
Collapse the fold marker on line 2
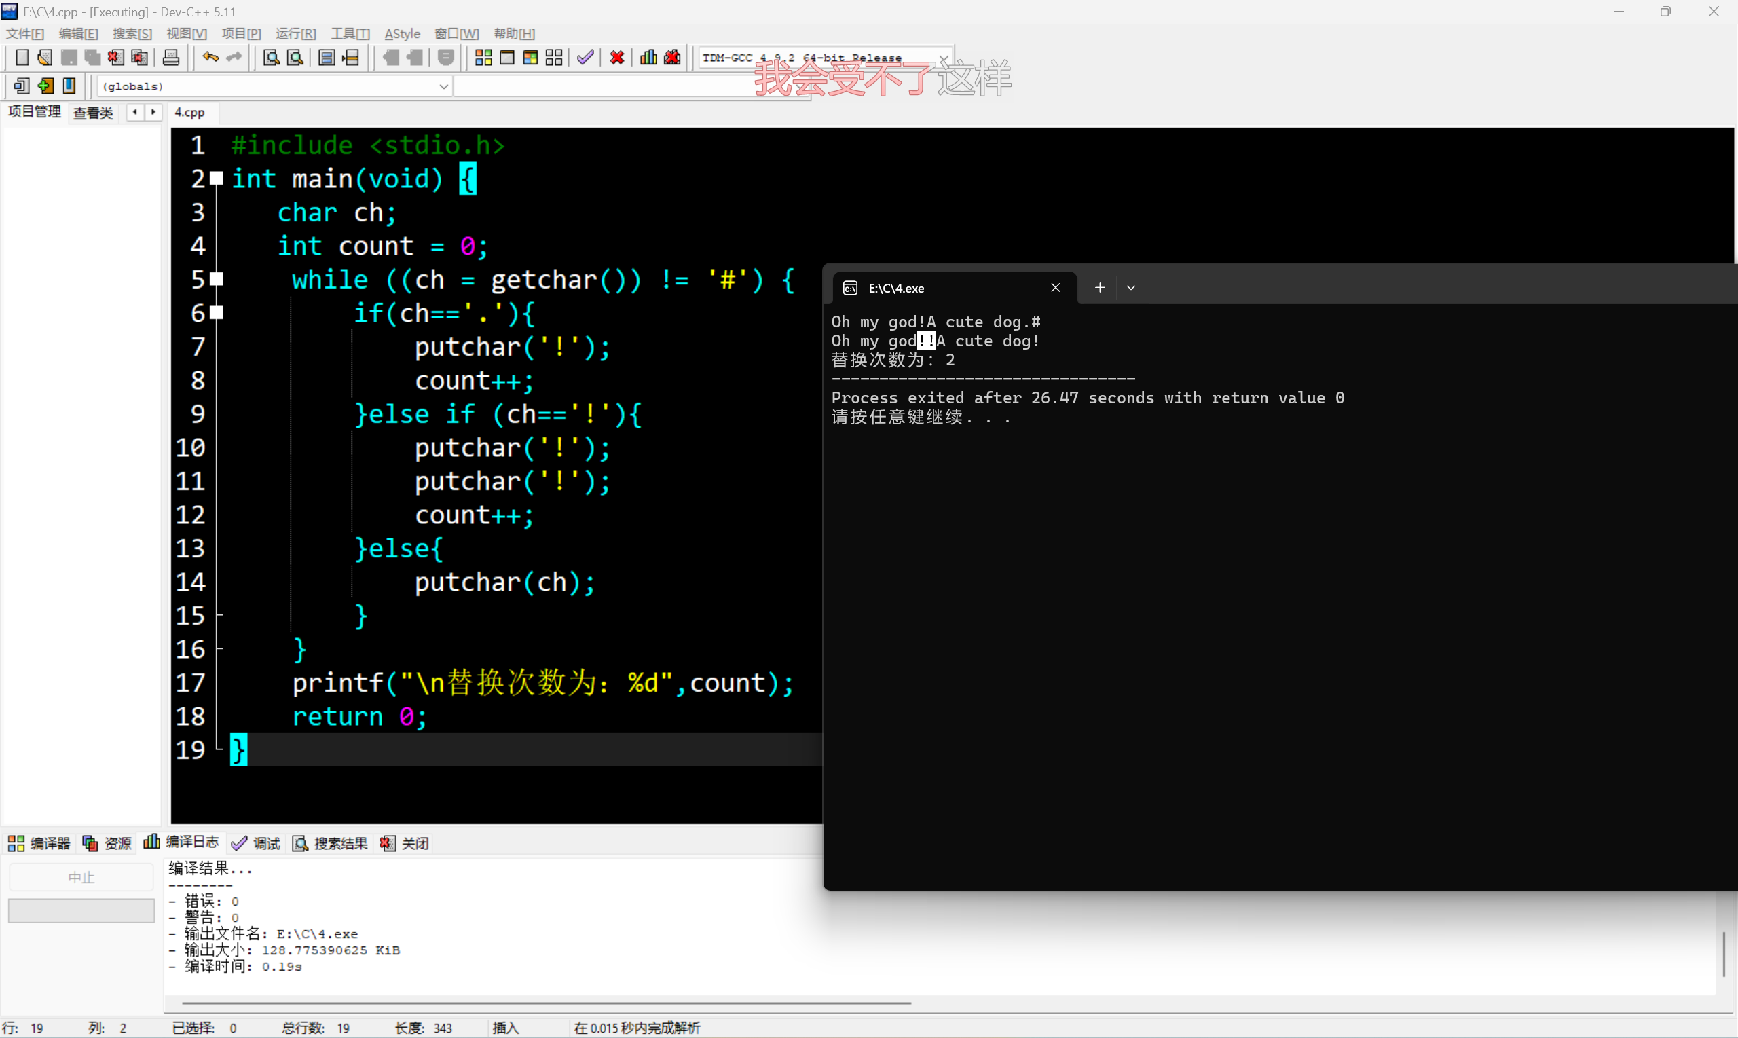[217, 179]
